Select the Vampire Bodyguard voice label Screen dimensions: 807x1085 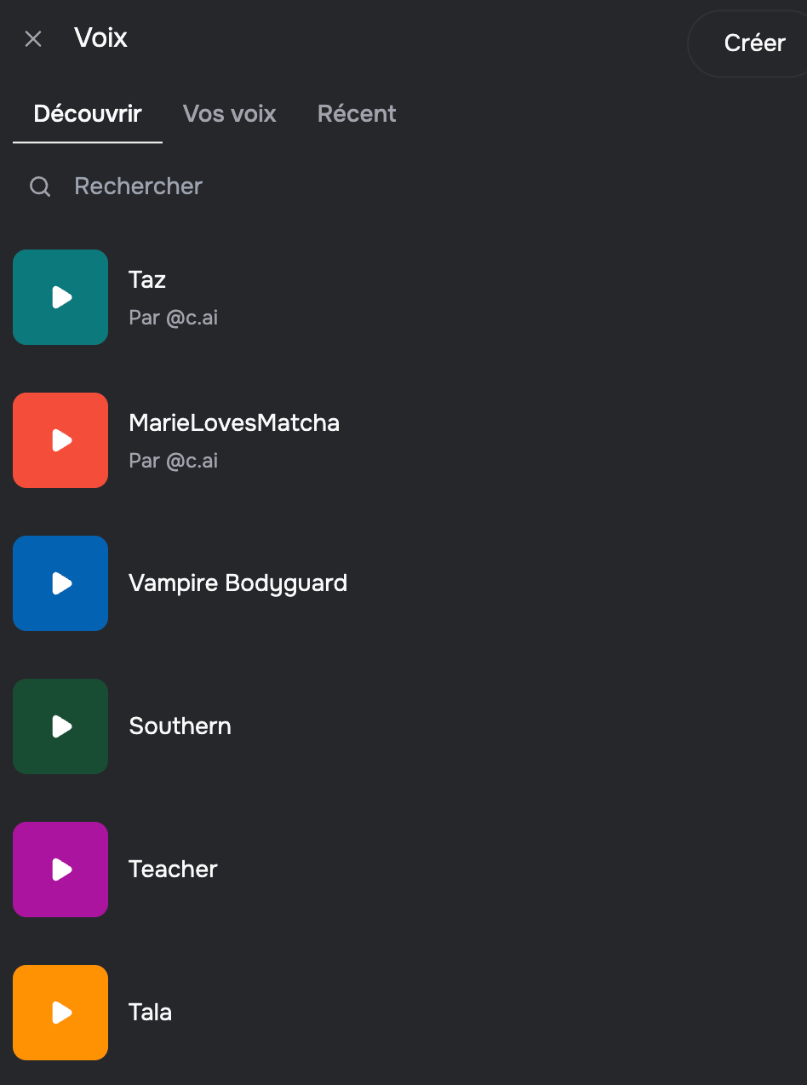tap(238, 583)
